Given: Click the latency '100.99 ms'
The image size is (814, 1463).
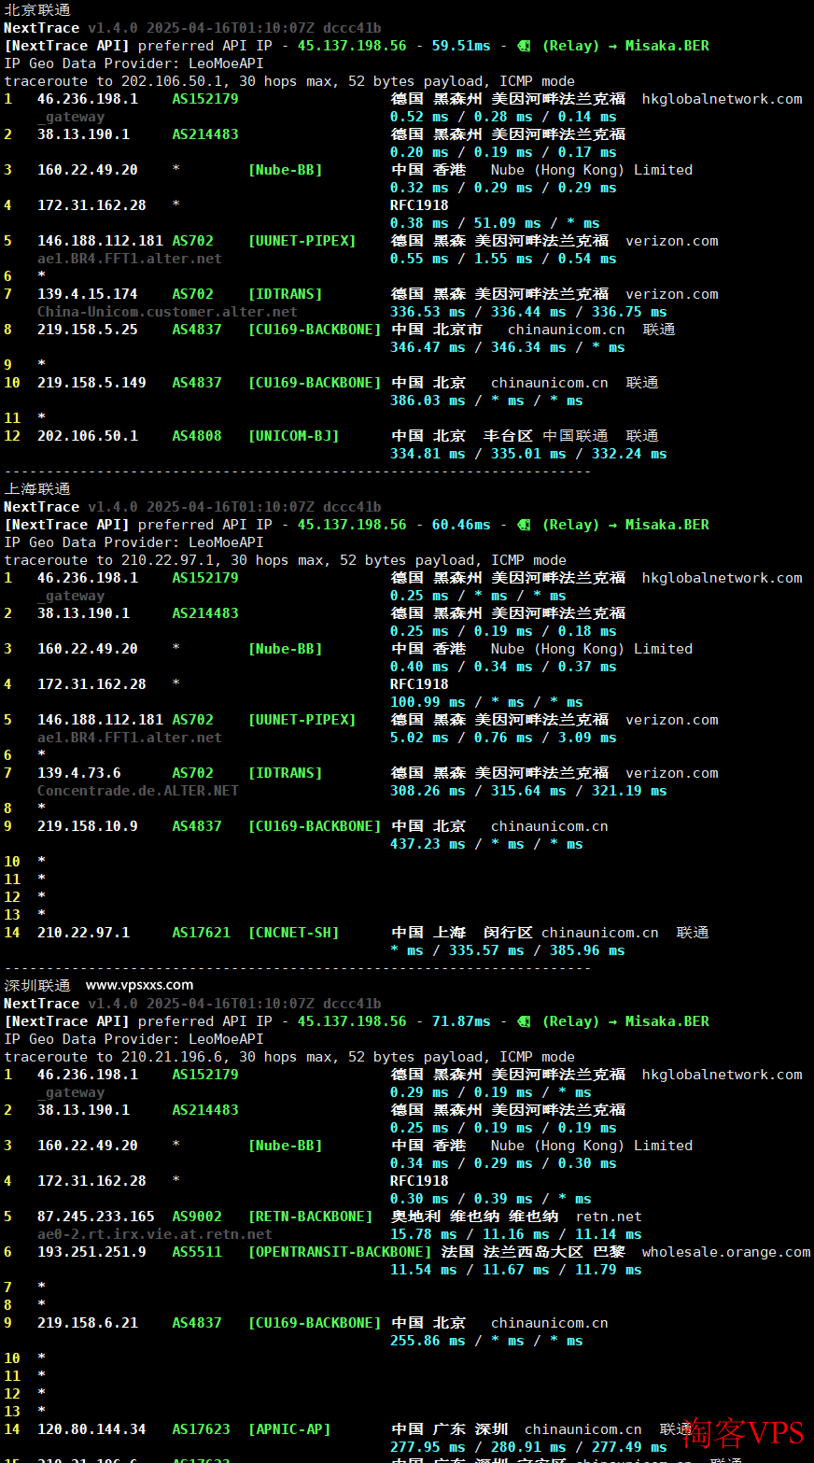Looking at the screenshot, I should click(428, 702).
